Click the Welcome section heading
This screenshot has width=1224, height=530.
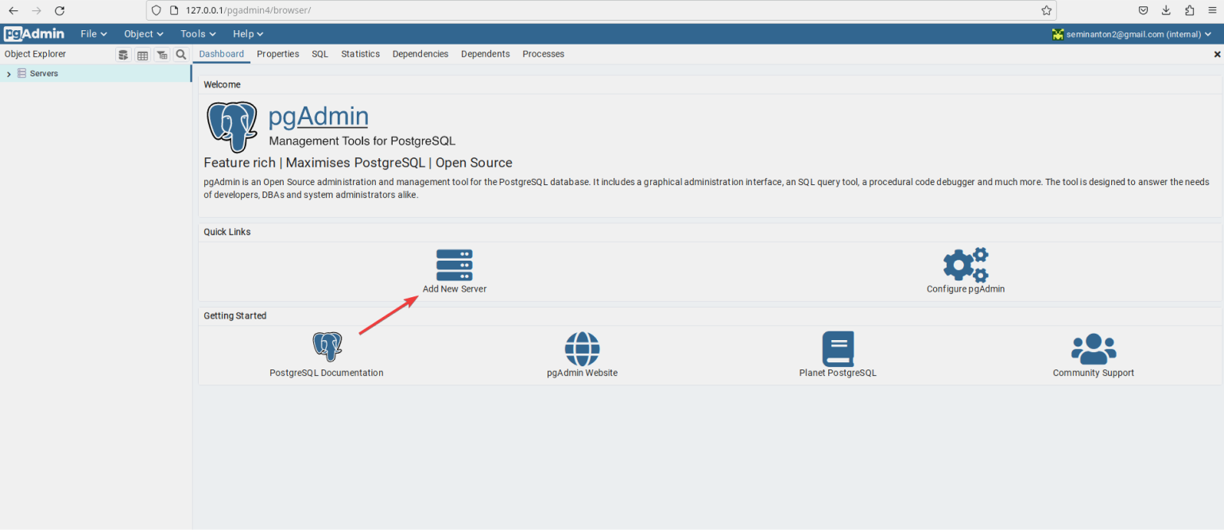point(222,84)
